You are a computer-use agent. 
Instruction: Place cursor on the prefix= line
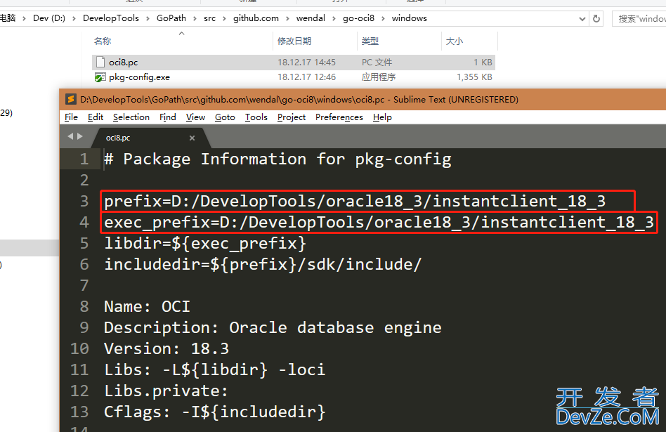point(355,202)
